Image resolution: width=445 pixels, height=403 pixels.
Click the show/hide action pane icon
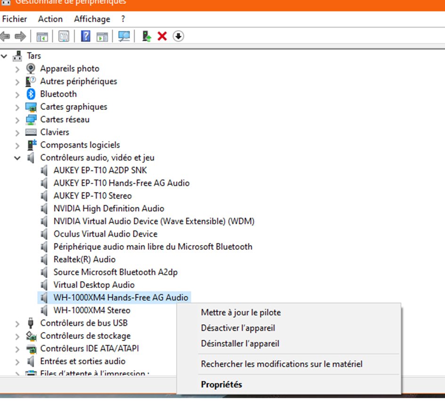point(102,36)
